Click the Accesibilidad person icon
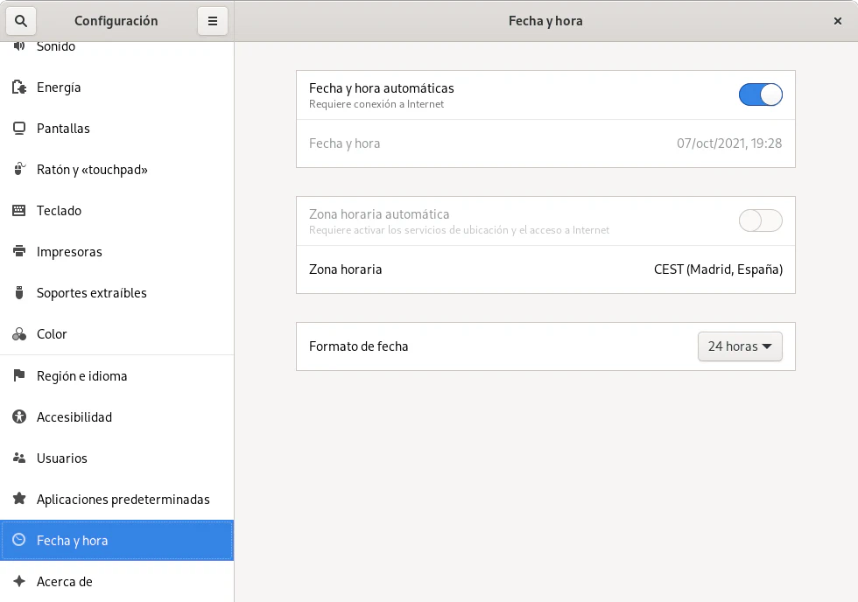The height and width of the screenshot is (602, 858). [19, 417]
